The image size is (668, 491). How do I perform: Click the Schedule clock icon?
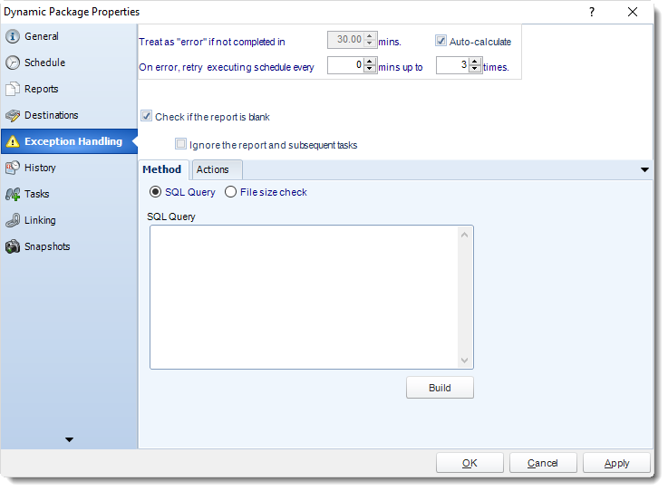[x=13, y=63]
